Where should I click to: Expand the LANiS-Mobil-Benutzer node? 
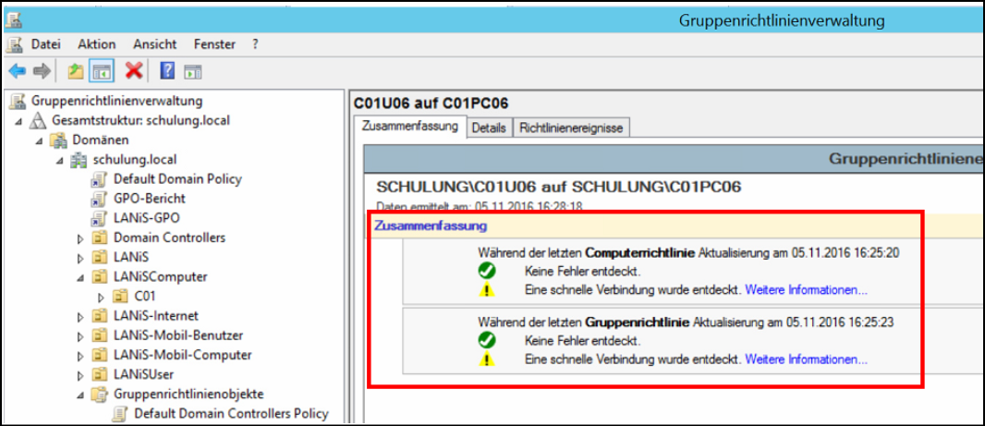80,336
